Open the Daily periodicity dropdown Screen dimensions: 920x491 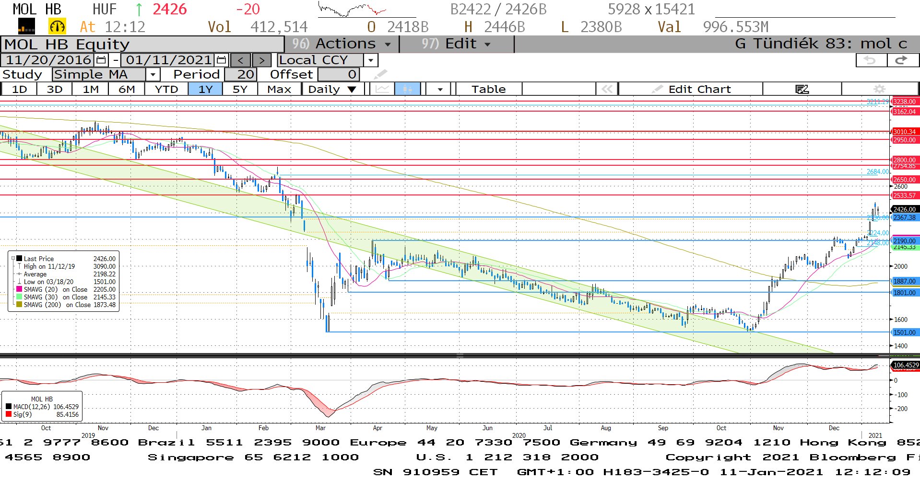point(332,89)
